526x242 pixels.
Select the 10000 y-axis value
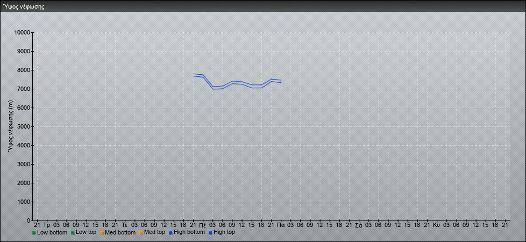[22, 33]
